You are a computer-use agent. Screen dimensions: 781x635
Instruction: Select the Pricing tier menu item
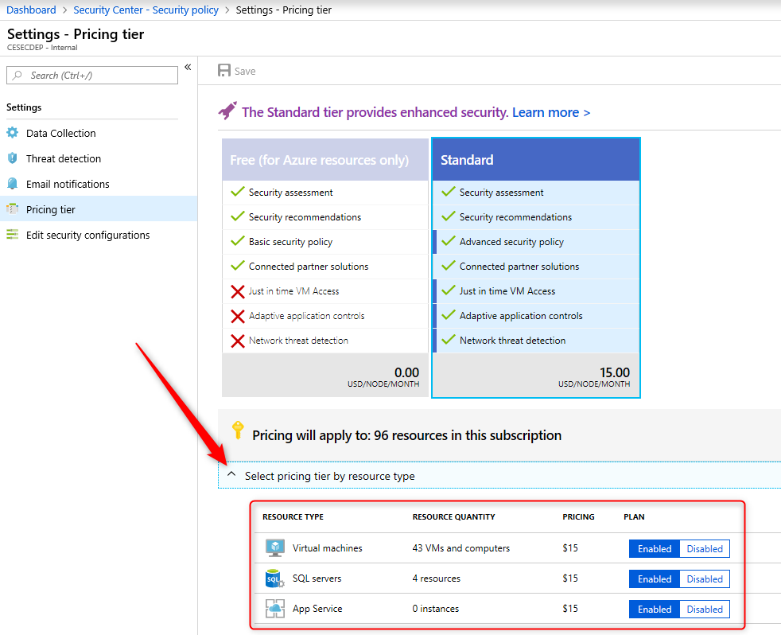click(99, 208)
